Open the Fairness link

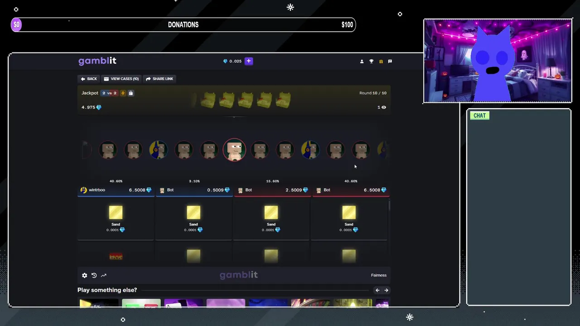379,275
